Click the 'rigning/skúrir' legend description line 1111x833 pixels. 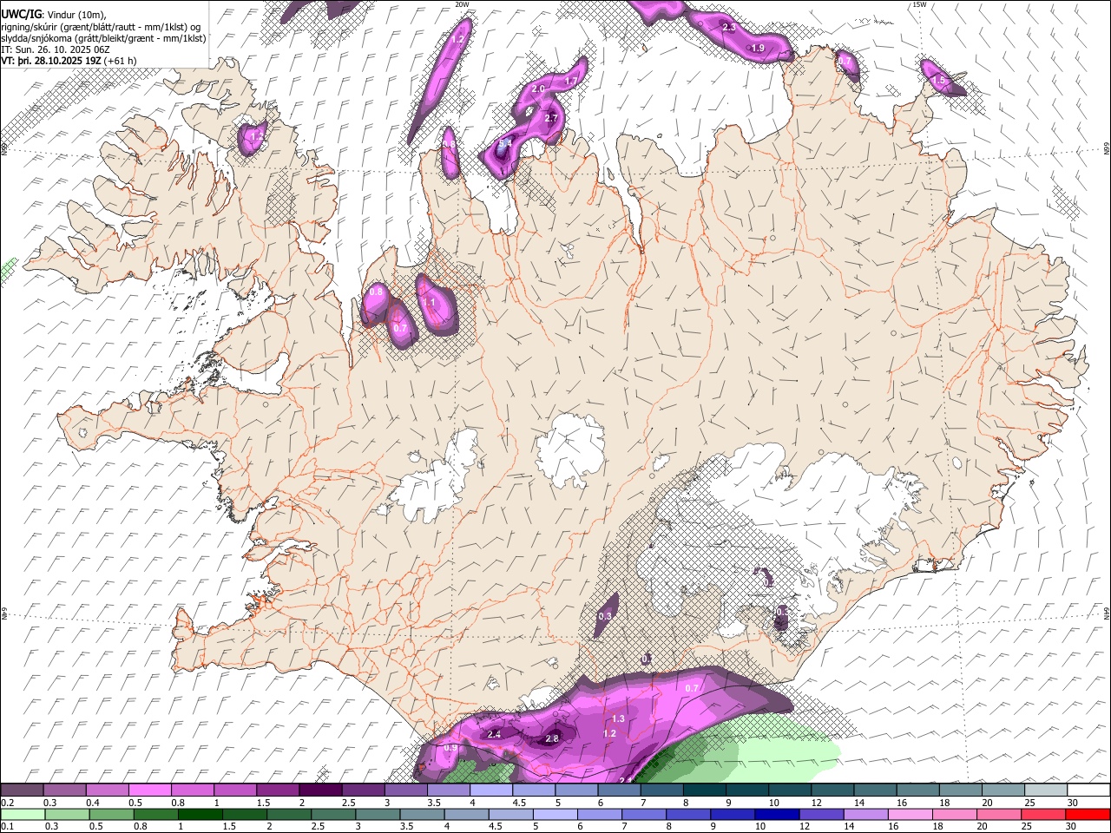(x=101, y=27)
